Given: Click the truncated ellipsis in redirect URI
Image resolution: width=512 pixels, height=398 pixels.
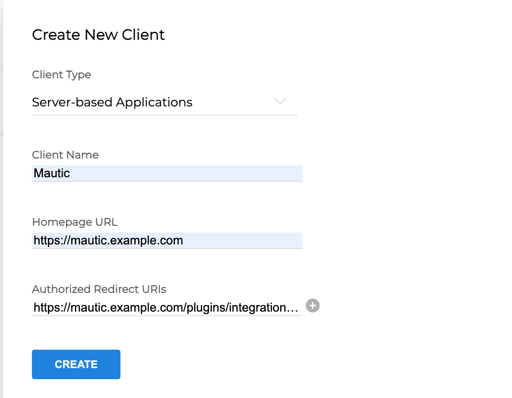Looking at the screenshot, I should coord(293,308).
